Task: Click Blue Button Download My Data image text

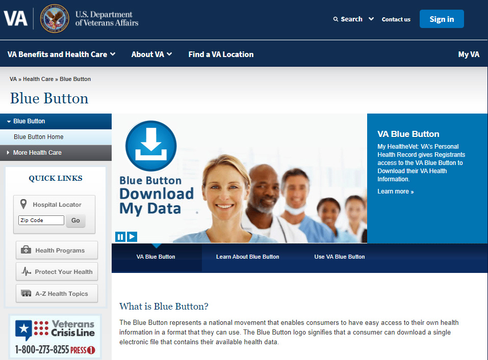Action: [157, 196]
